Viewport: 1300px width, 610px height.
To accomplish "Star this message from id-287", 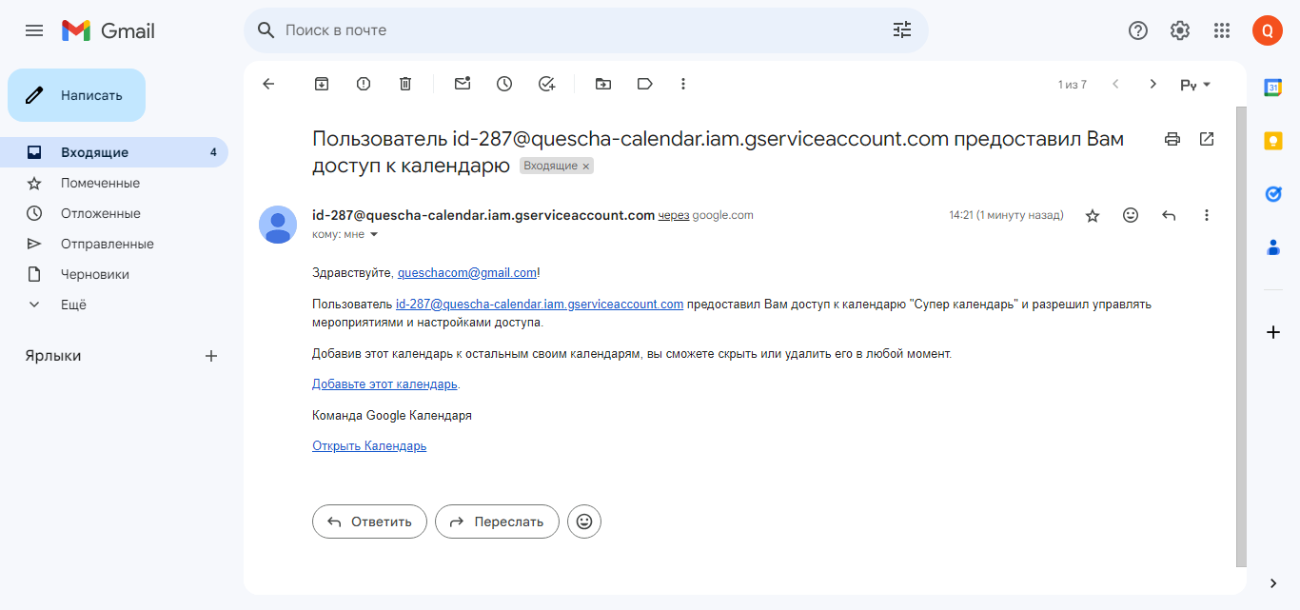I will pos(1093,216).
